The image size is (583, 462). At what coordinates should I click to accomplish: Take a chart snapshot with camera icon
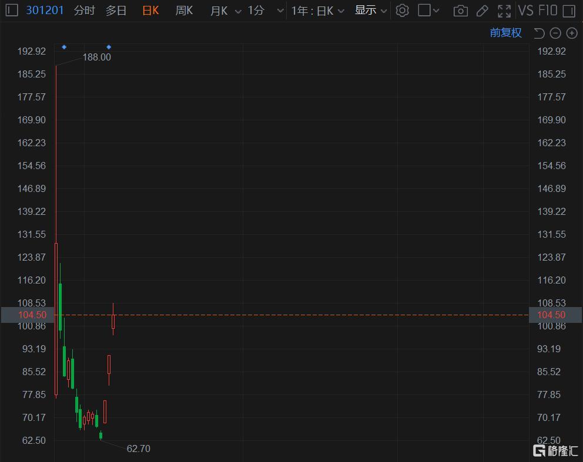(461, 11)
